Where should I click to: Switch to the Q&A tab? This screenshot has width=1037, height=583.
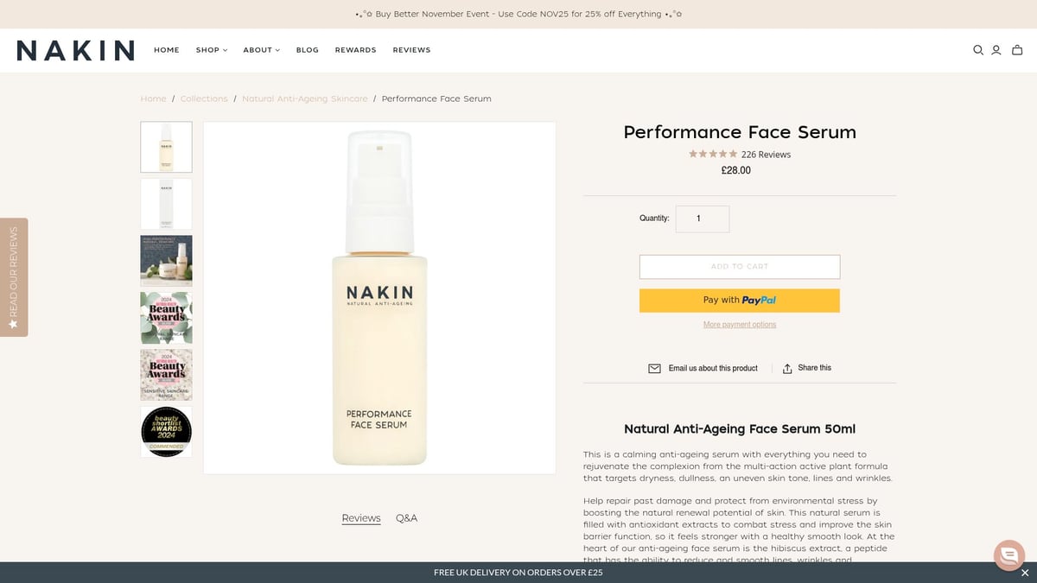(406, 517)
